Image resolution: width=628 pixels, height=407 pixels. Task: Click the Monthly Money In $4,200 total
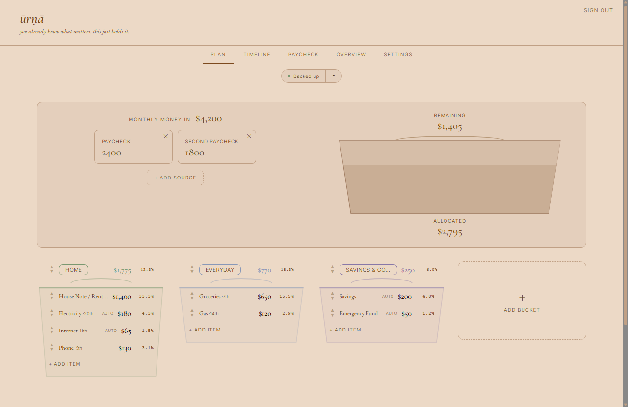209,119
